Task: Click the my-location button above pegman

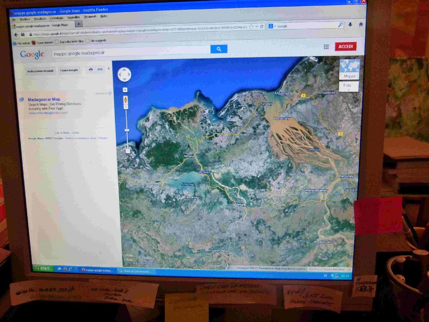Action: 125,90
